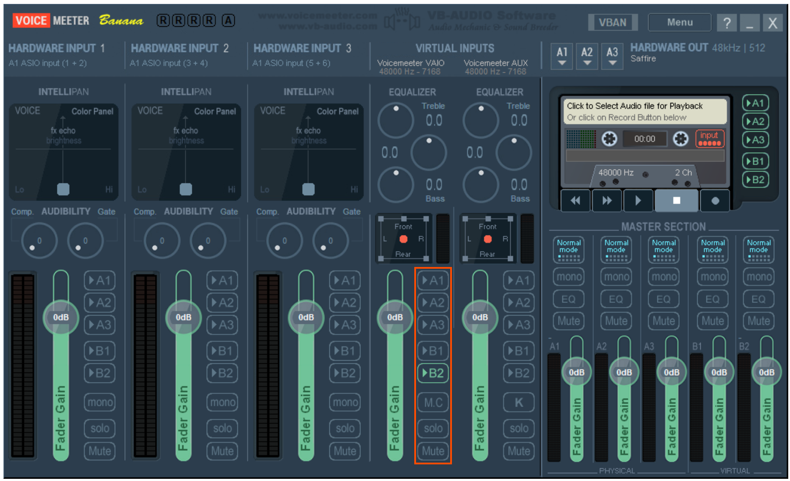Screen dimensions: 790x481
Task: Open A1 hardware output device dropdown
Action: pos(562,56)
